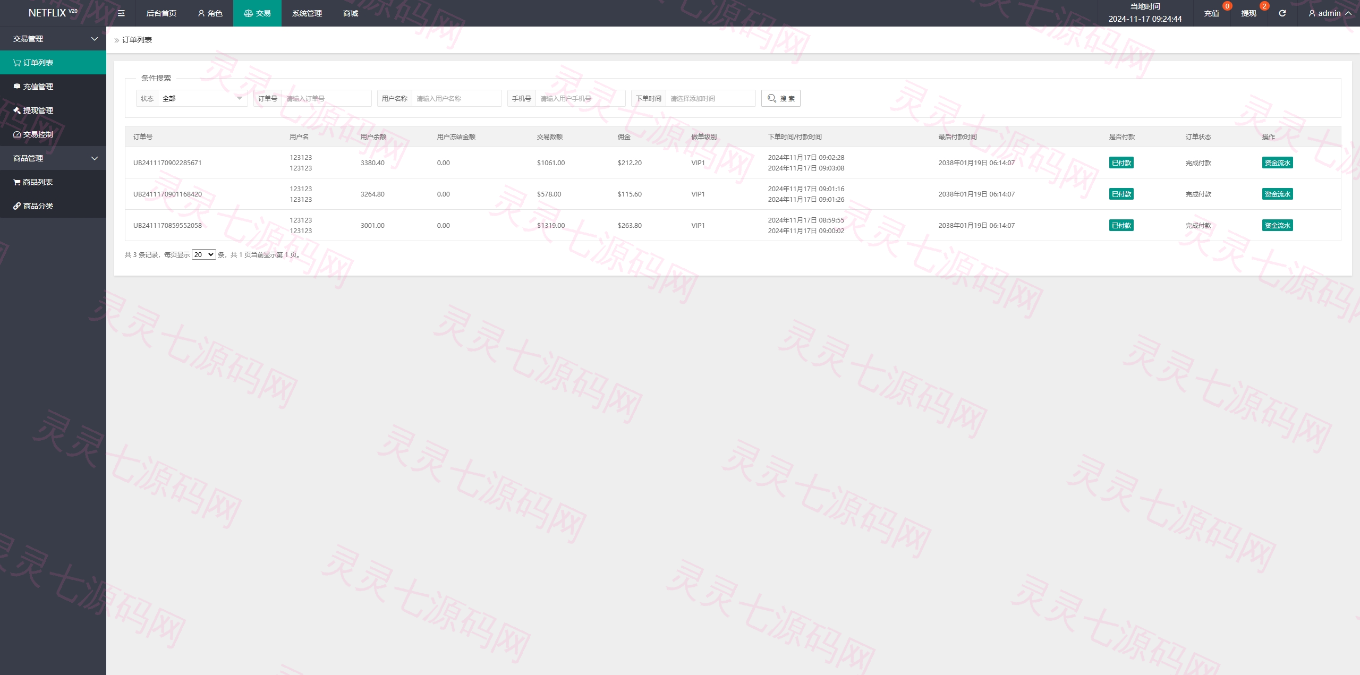Switch to the 角色 tab
Screen dimensions: 1360x675
point(210,13)
